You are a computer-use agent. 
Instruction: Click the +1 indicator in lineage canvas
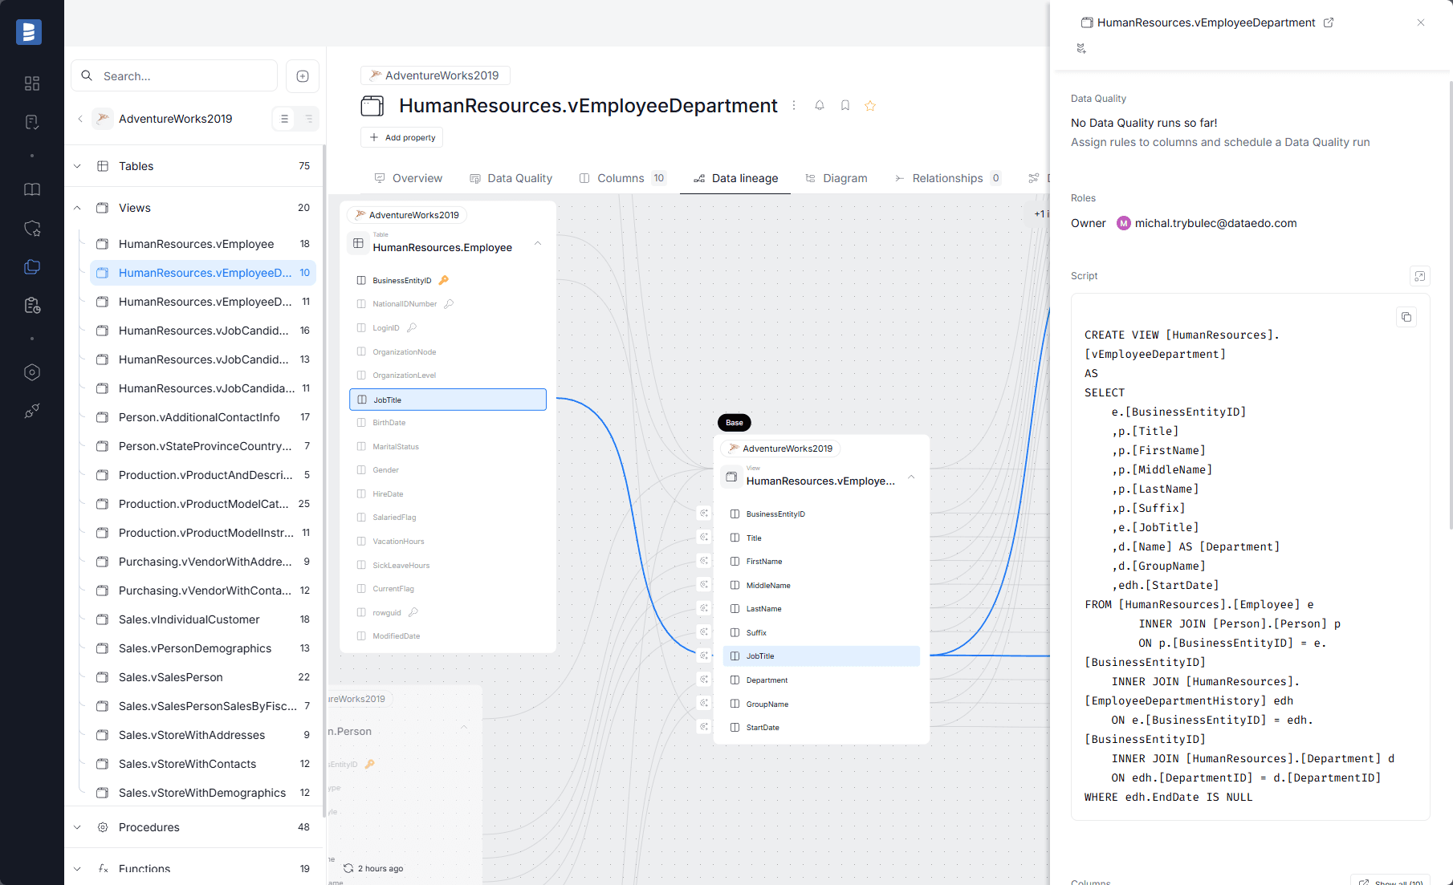pos(1042,214)
